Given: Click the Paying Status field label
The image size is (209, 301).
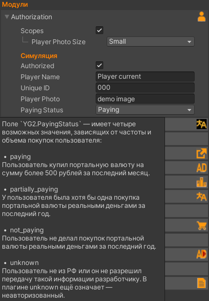Looking at the screenshot, I should 42,110.
